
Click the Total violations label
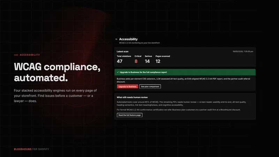click(x=124, y=56)
